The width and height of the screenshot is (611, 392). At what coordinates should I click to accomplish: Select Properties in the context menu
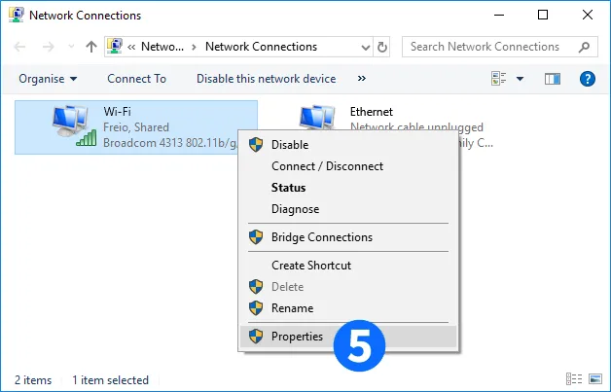click(x=348, y=337)
